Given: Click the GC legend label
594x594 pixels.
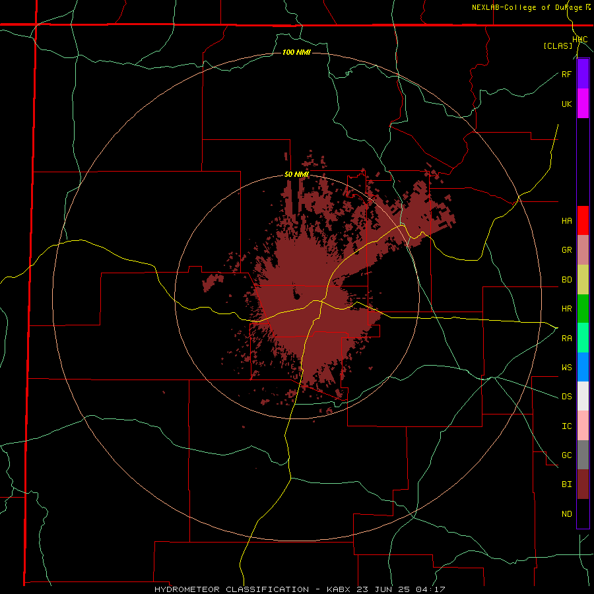Looking at the screenshot, I should pyautogui.click(x=566, y=455).
